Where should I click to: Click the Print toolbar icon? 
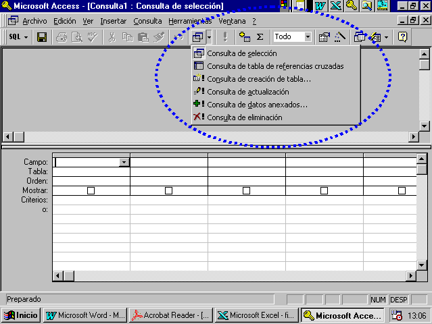coord(62,37)
